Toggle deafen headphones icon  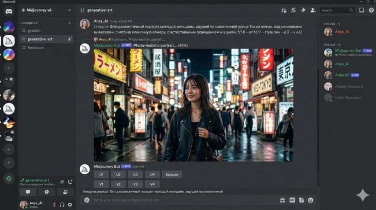pyautogui.click(x=62, y=205)
